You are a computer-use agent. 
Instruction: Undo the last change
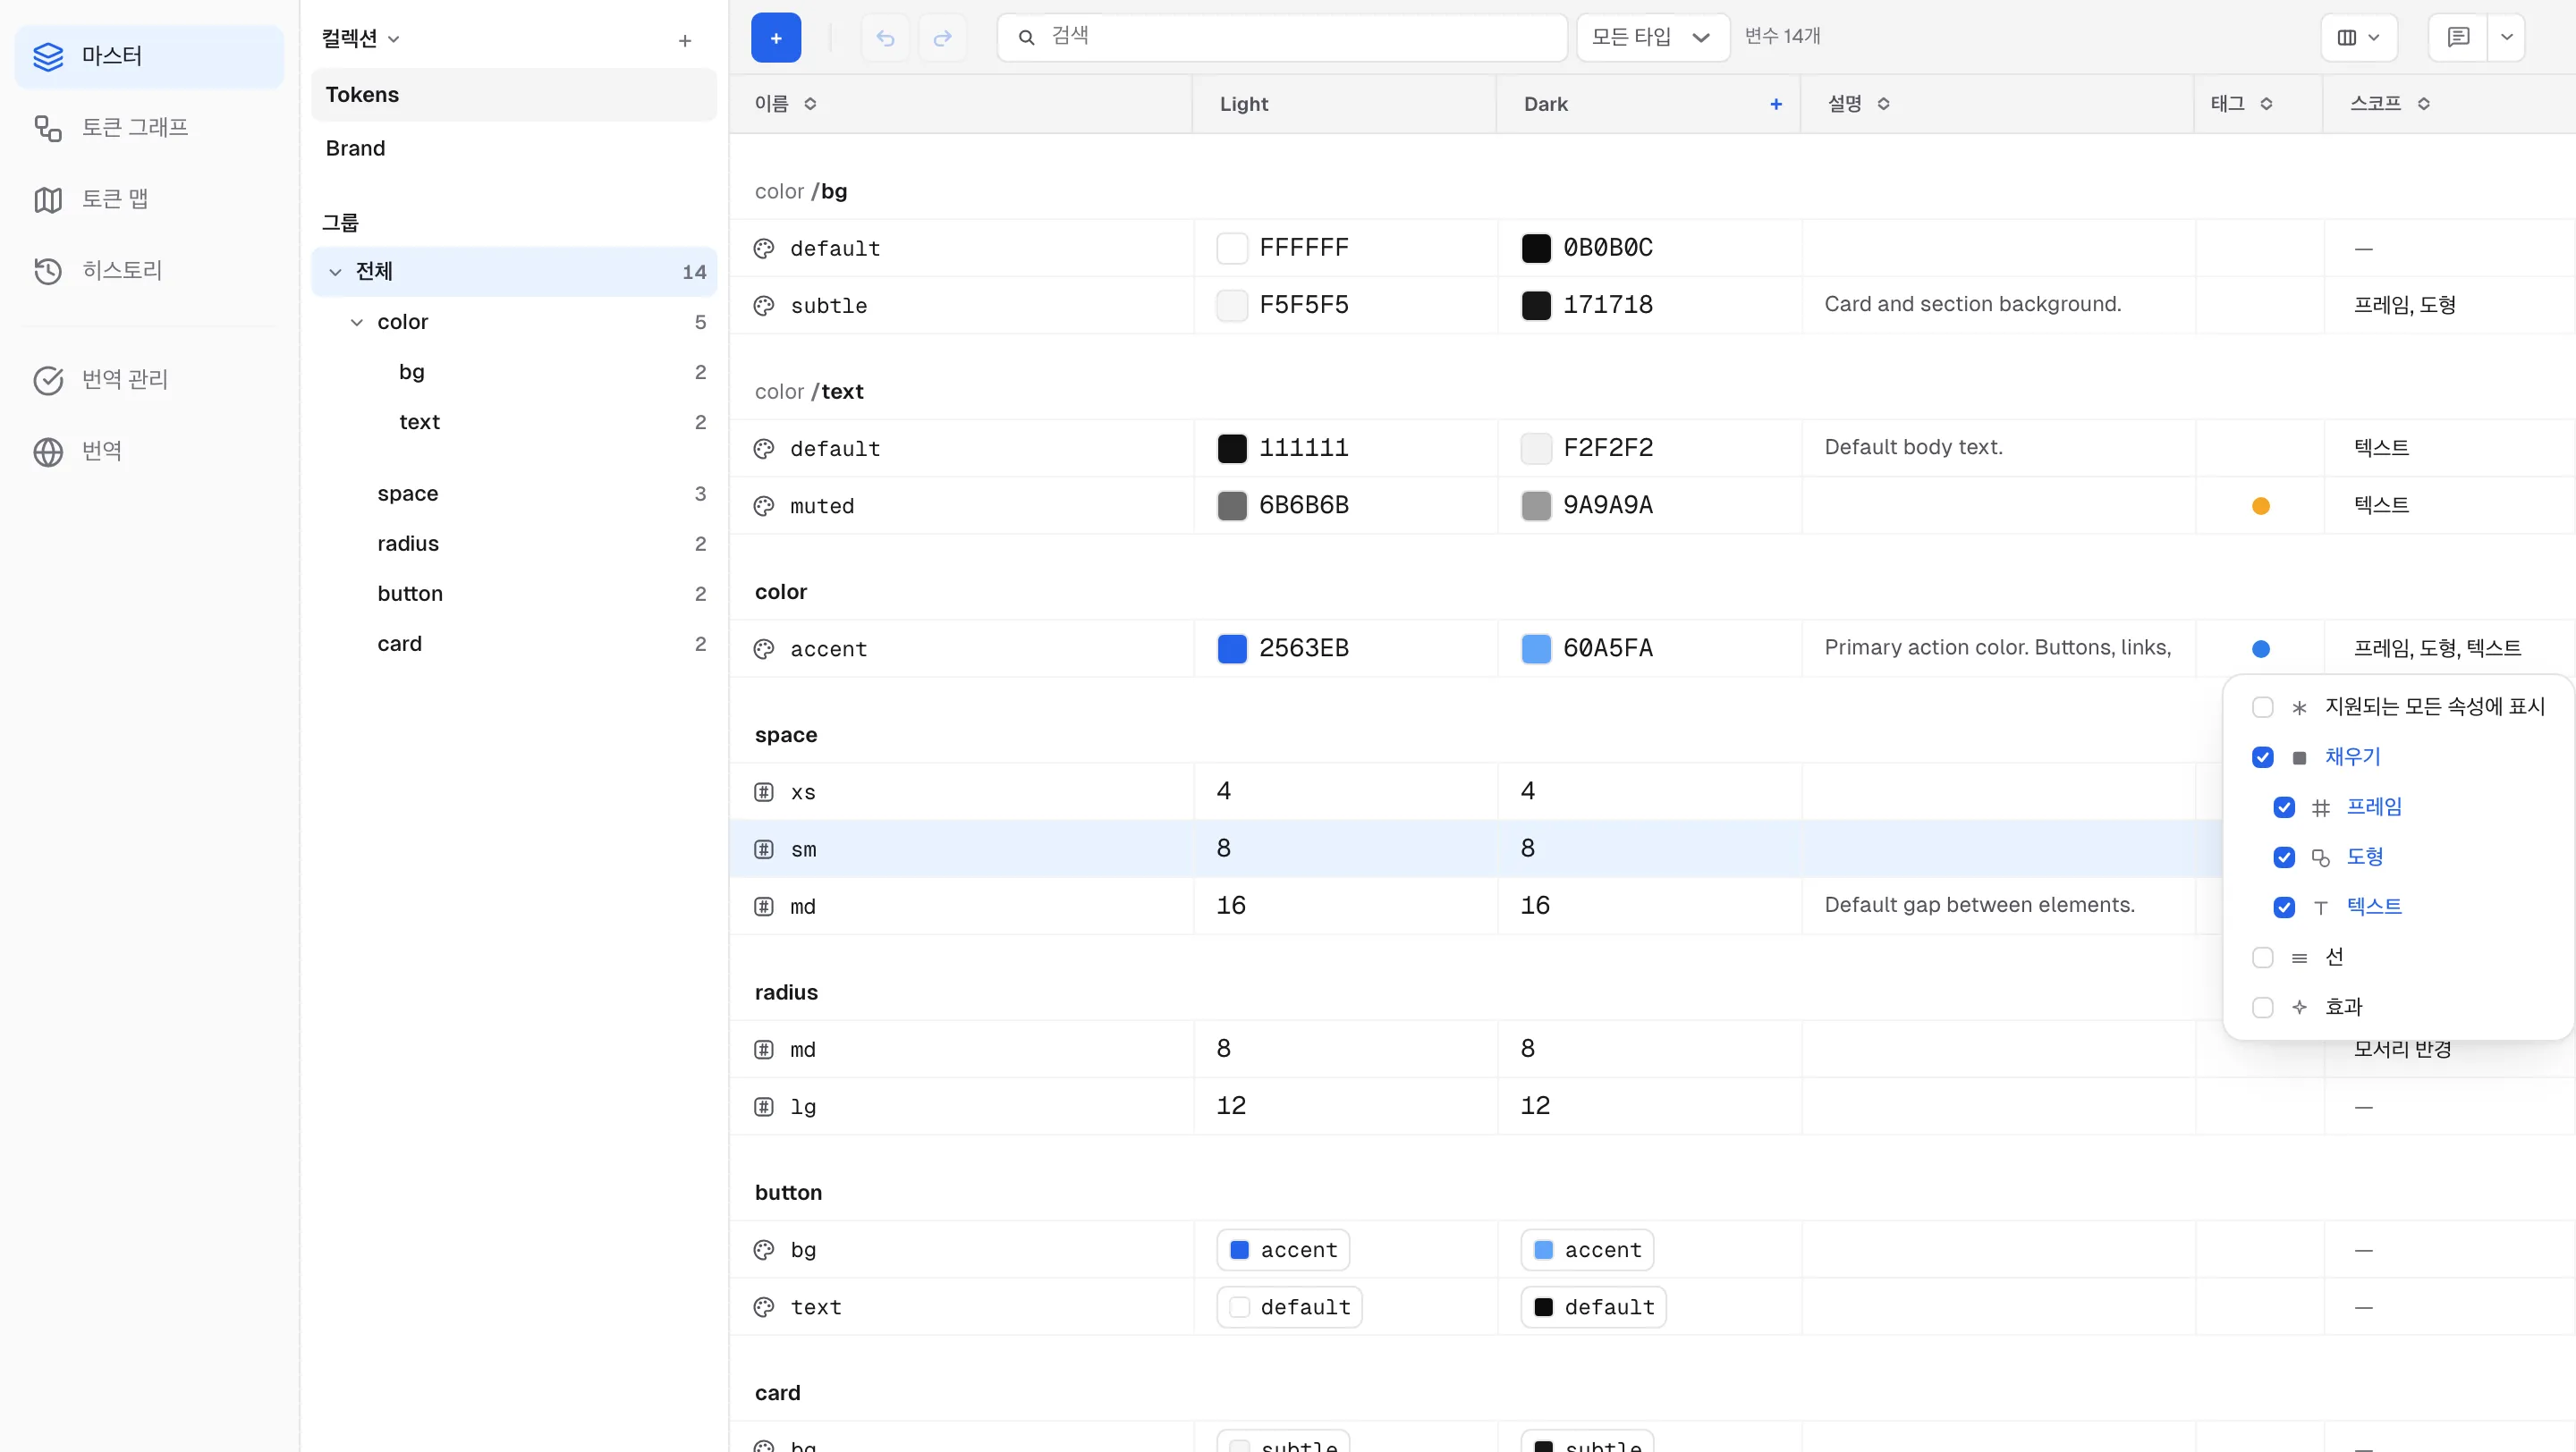[x=885, y=38]
